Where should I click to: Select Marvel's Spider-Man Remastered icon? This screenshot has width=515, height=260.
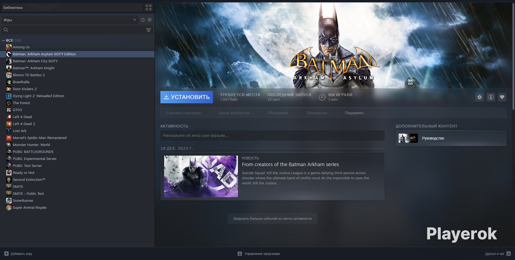[x=9, y=138]
